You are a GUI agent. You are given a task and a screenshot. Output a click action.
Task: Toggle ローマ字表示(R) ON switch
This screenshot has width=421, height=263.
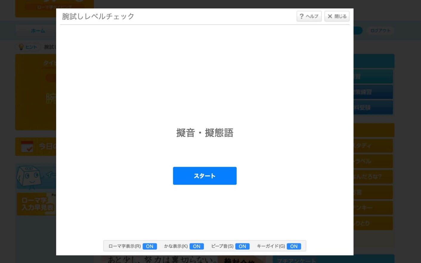[149, 246]
